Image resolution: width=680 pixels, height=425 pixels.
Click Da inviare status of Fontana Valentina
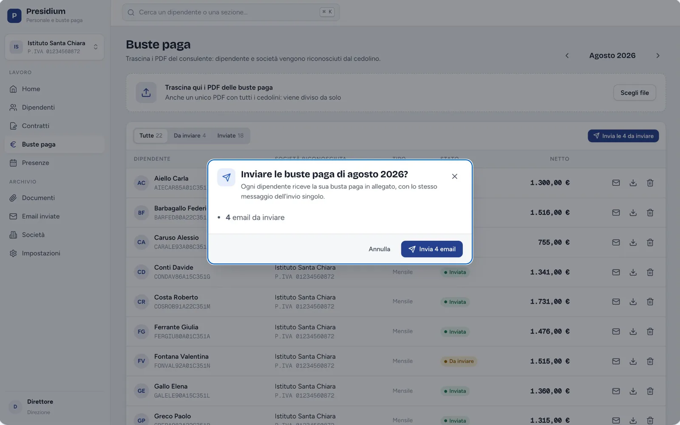[459, 361]
